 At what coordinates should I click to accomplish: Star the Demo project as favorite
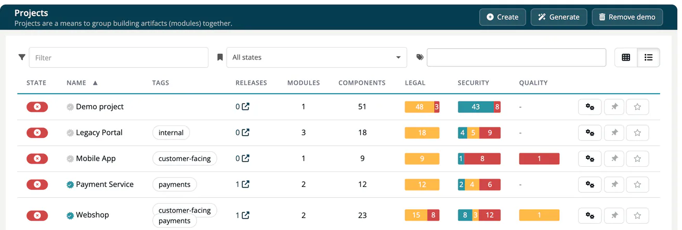(x=638, y=107)
